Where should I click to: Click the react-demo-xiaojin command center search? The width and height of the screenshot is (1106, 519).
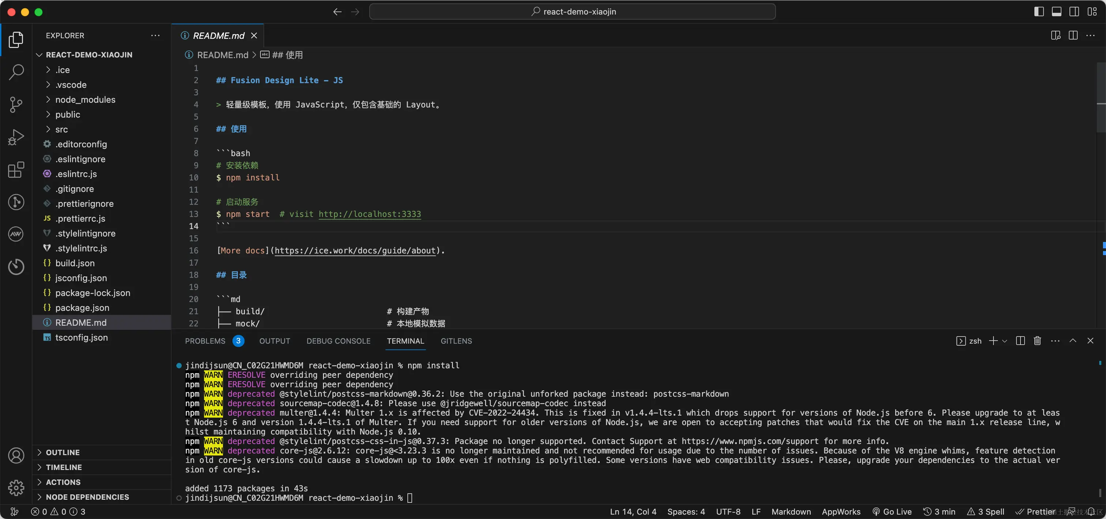click(x=572, y=12)
